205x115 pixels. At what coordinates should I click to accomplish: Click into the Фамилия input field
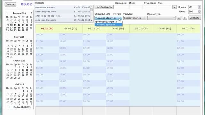pos(122,7)
